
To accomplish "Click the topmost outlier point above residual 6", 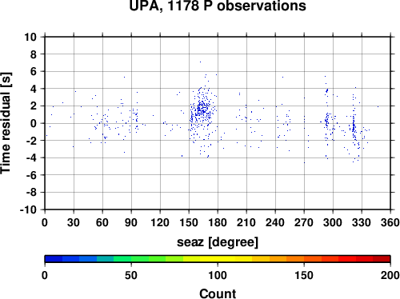I will 200,62.
